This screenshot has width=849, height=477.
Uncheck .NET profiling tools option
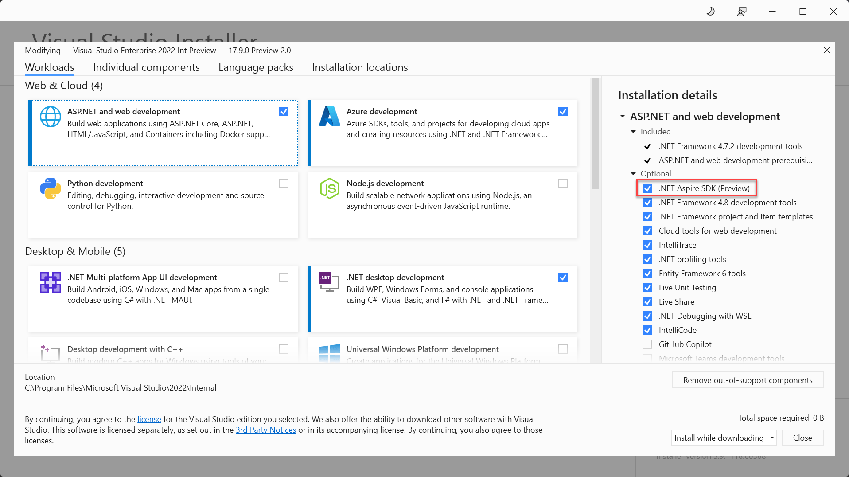(x=647, y=259)
